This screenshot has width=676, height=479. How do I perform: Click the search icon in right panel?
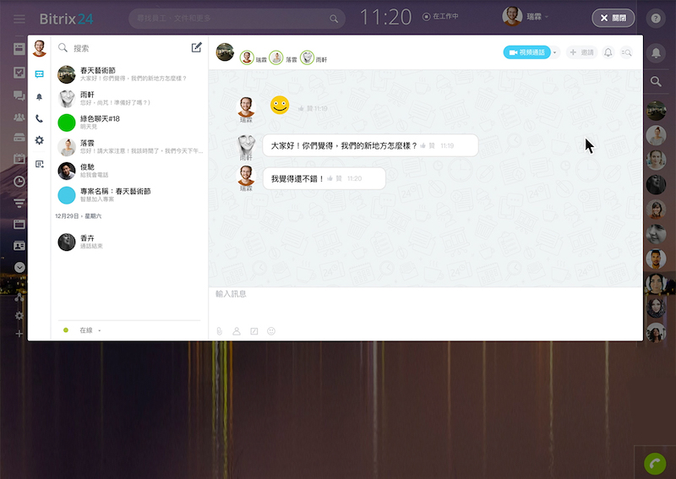(656, 81)
